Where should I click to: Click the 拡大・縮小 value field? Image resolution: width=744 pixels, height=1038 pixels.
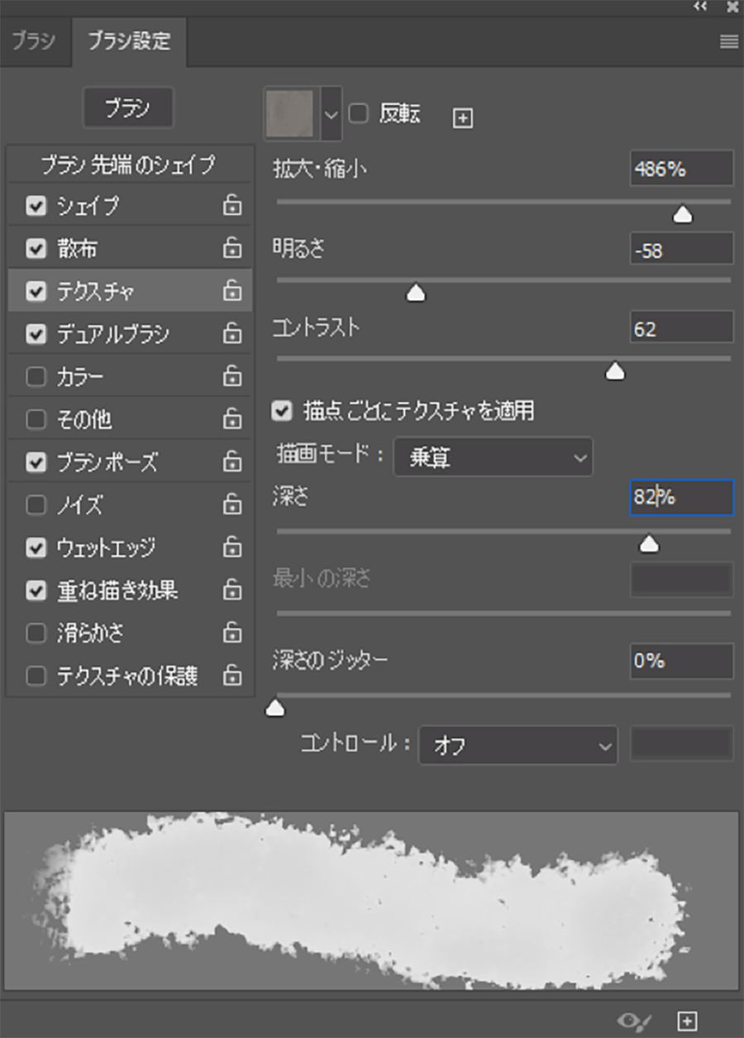[x=680, y=170]
